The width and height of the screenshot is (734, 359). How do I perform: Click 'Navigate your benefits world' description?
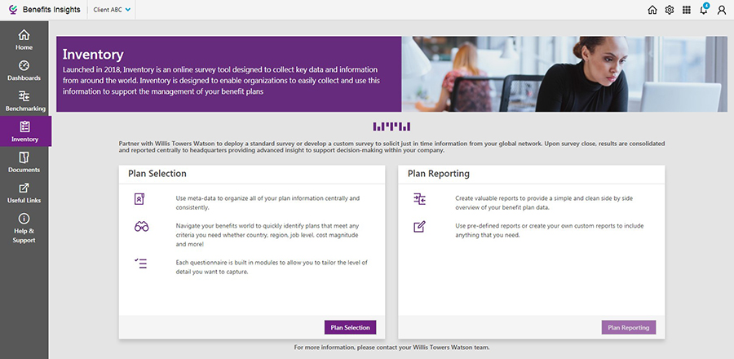267,235
